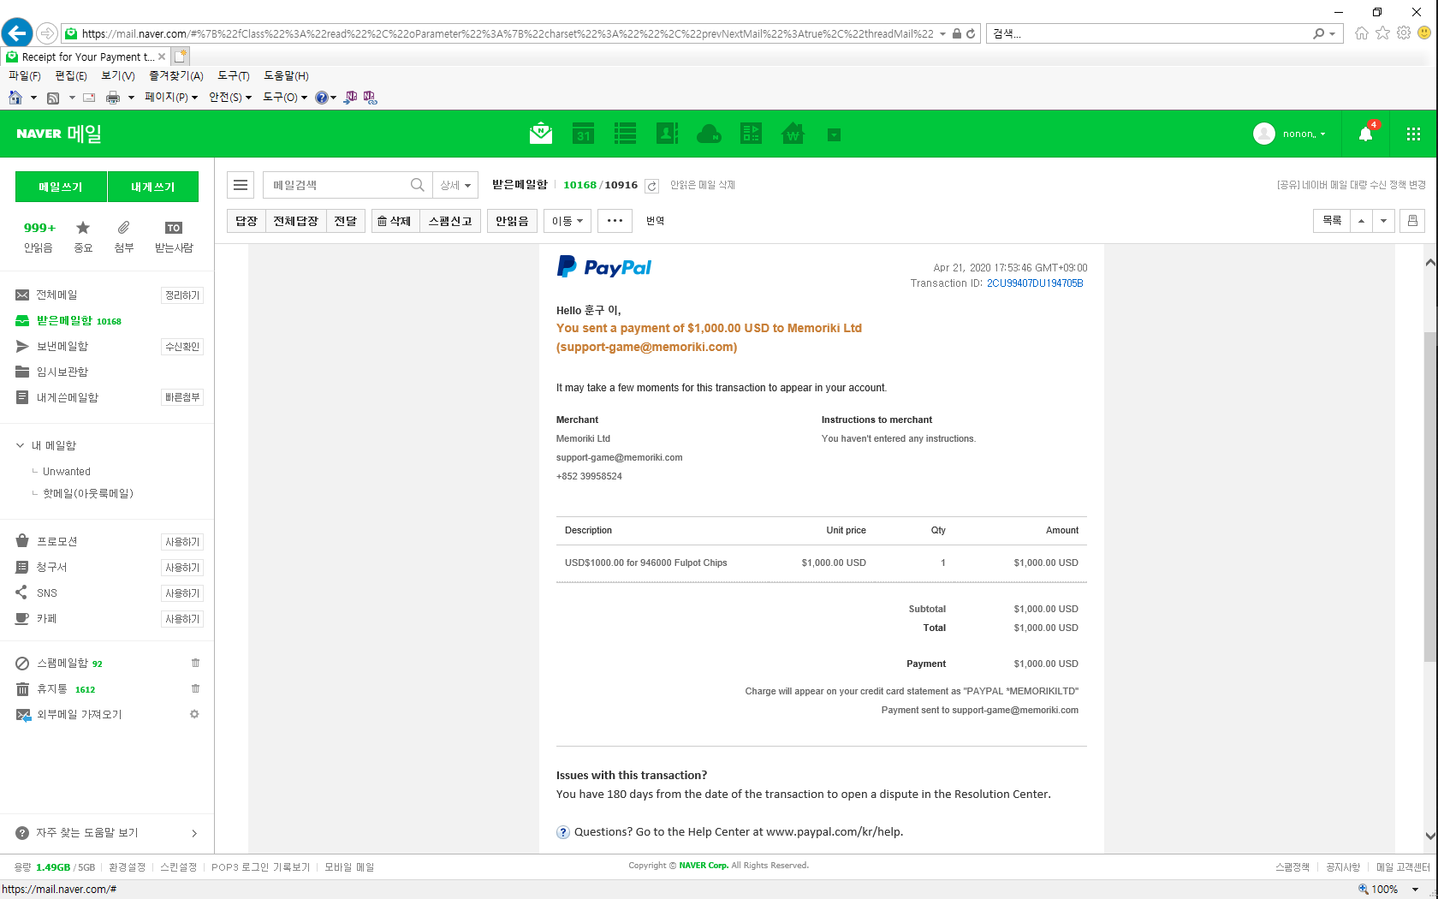Image resolution: width=1438 pixels, height=899 pixels.
Task: Empty 휴지통 trash icon
Action: click(195, 688)
